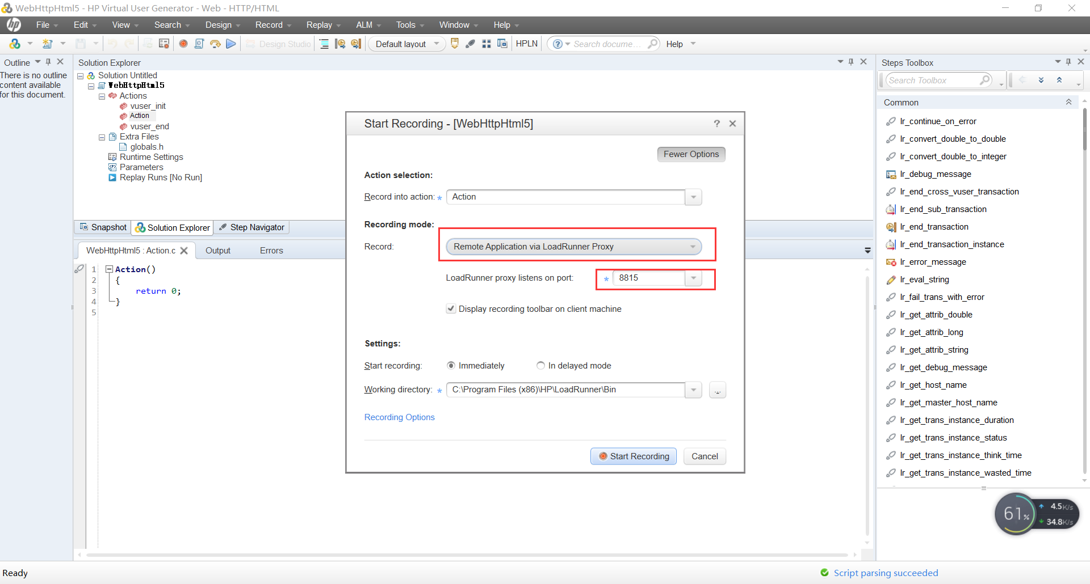Click the proxy port field showing 8815
1090x584 pixels.
coord(647,278)
